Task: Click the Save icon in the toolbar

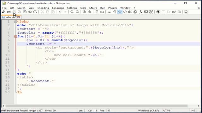Action: pyautogui.click(x=14, y=12)
